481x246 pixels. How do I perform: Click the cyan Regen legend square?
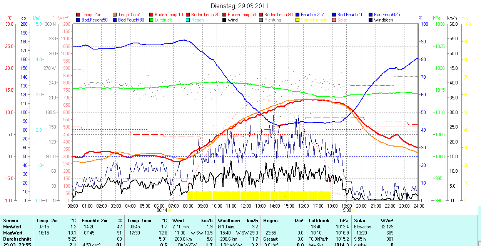click(188, 20)
